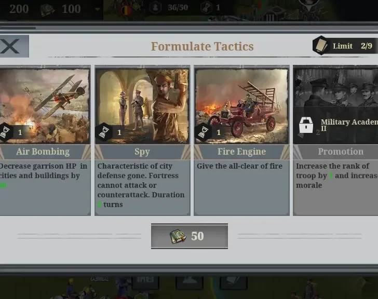Viewport: 378px width, 299px height.
Task: Buy the tactic for 50 books
Action: [190, 236]
